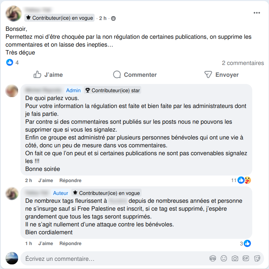This screenshot has width=269, height=269.
Task: Like the admin's comment
Action: click(46, 180)
